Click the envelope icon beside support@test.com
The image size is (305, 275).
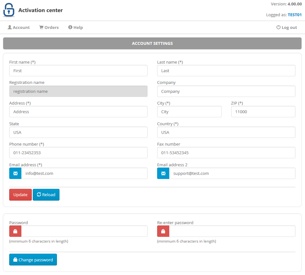(163, 173)
